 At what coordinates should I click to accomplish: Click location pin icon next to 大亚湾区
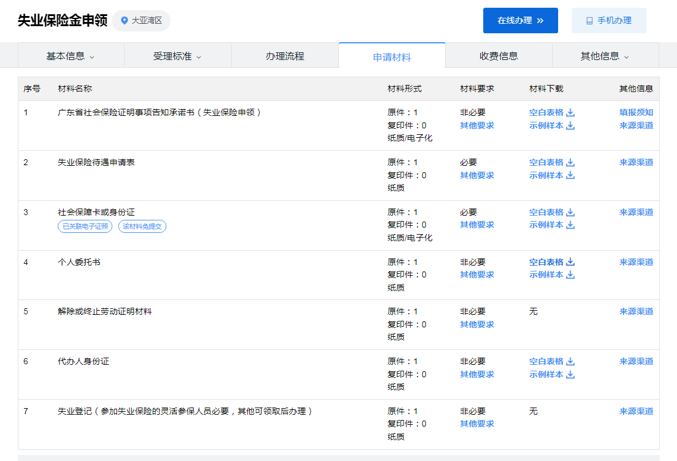(x=124, y=21)
